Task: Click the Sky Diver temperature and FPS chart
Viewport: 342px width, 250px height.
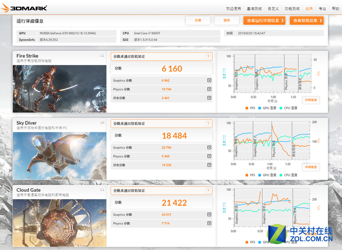Action: click(x=272, y=141)
